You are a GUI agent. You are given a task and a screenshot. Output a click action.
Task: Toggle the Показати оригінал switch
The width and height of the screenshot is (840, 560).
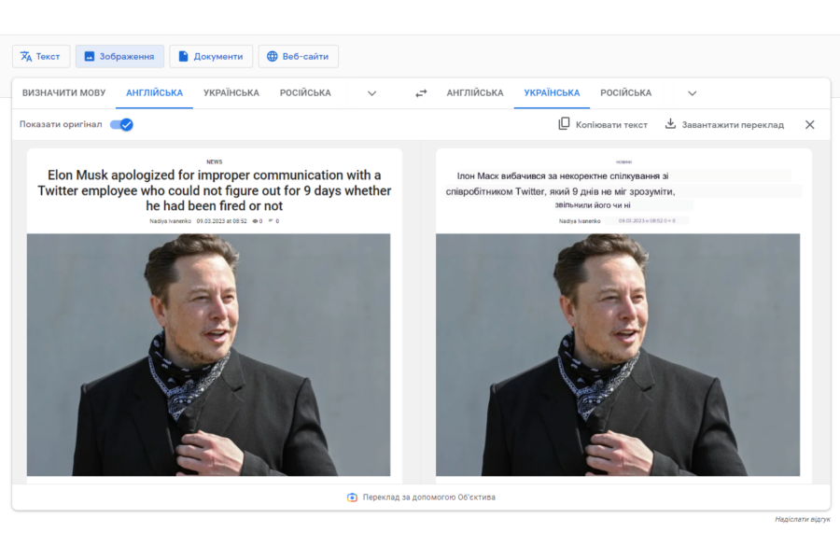tap(121, 124)
